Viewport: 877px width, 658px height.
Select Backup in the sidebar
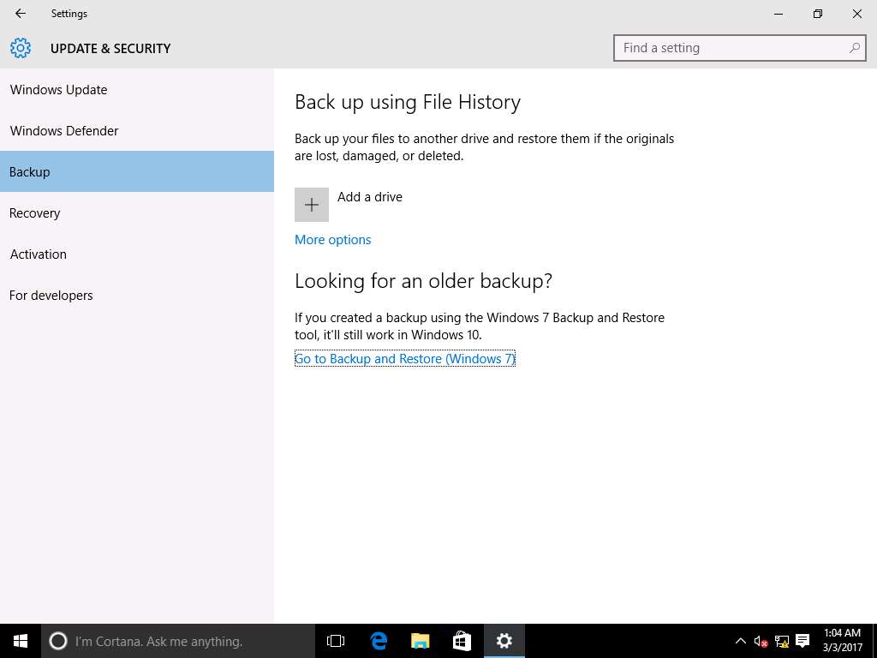[x=137, y=171]
